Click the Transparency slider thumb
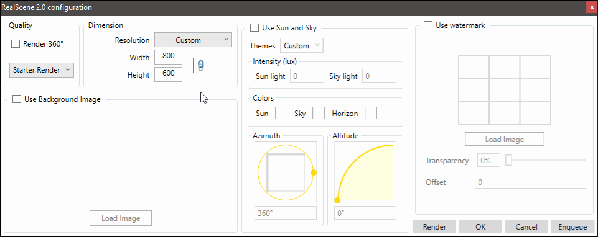Viewport: 598px width, 237px height. coord(508,160)
